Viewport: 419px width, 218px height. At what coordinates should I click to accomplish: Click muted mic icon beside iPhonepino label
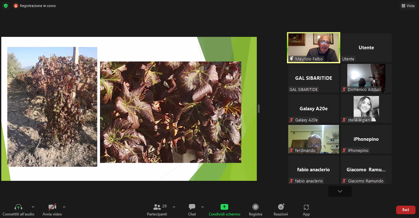344,150
